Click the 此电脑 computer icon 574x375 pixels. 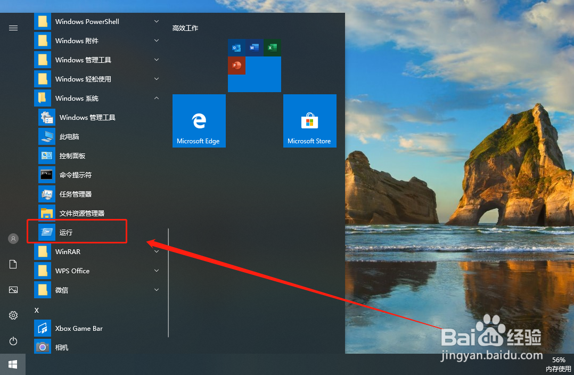[47, 136]
